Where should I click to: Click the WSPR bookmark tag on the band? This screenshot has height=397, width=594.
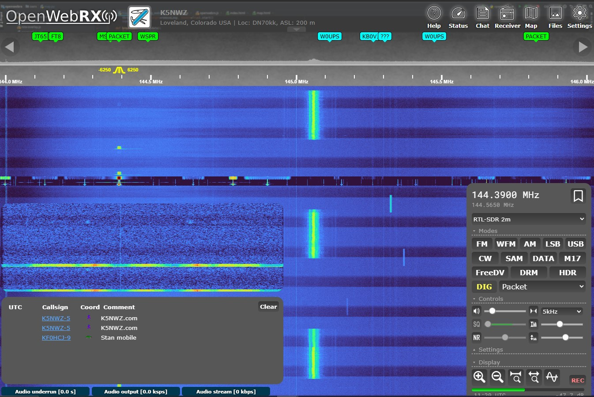147,37
